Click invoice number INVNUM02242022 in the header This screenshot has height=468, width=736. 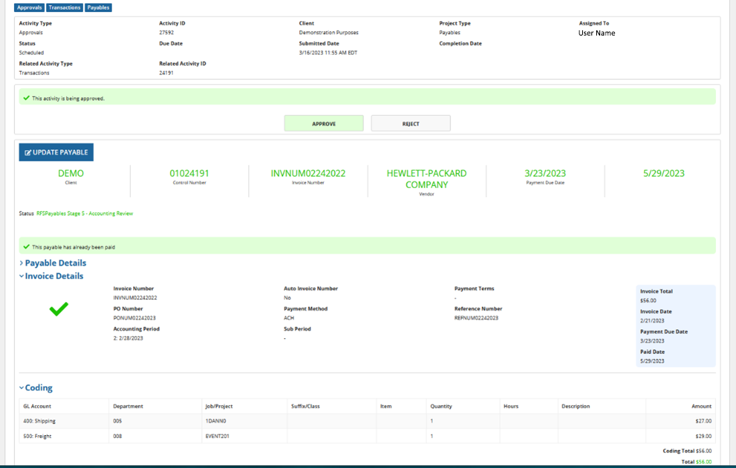(308, 173)
